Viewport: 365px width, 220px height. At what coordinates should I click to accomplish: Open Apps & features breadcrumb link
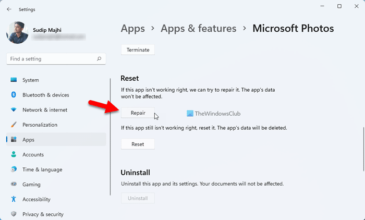[x=199, y=28]
